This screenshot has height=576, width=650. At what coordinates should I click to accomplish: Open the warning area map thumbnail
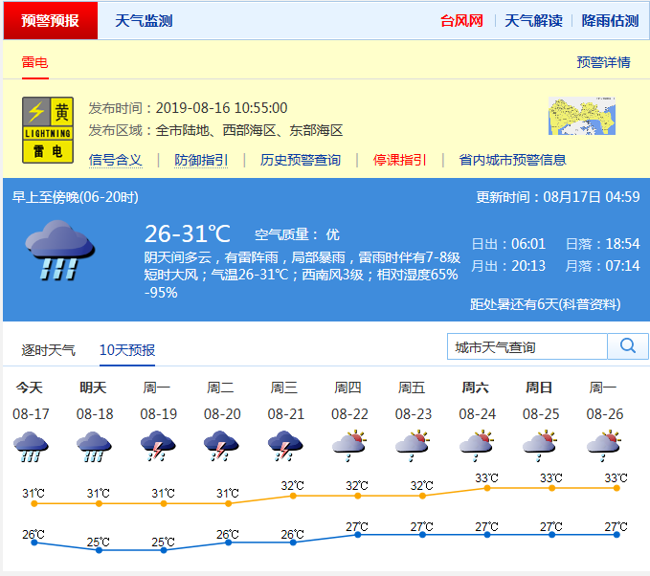(x=581, y=117)
